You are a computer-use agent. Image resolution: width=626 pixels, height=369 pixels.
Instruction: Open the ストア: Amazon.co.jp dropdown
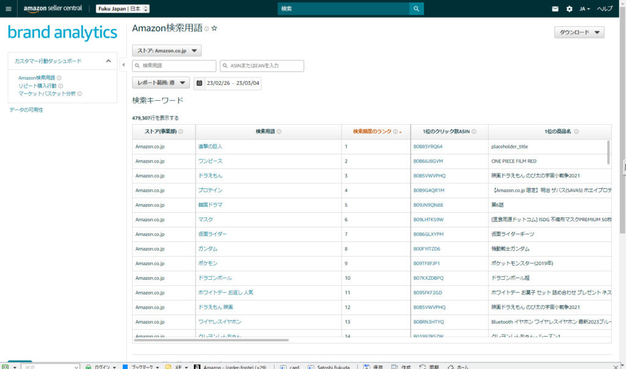166,51
